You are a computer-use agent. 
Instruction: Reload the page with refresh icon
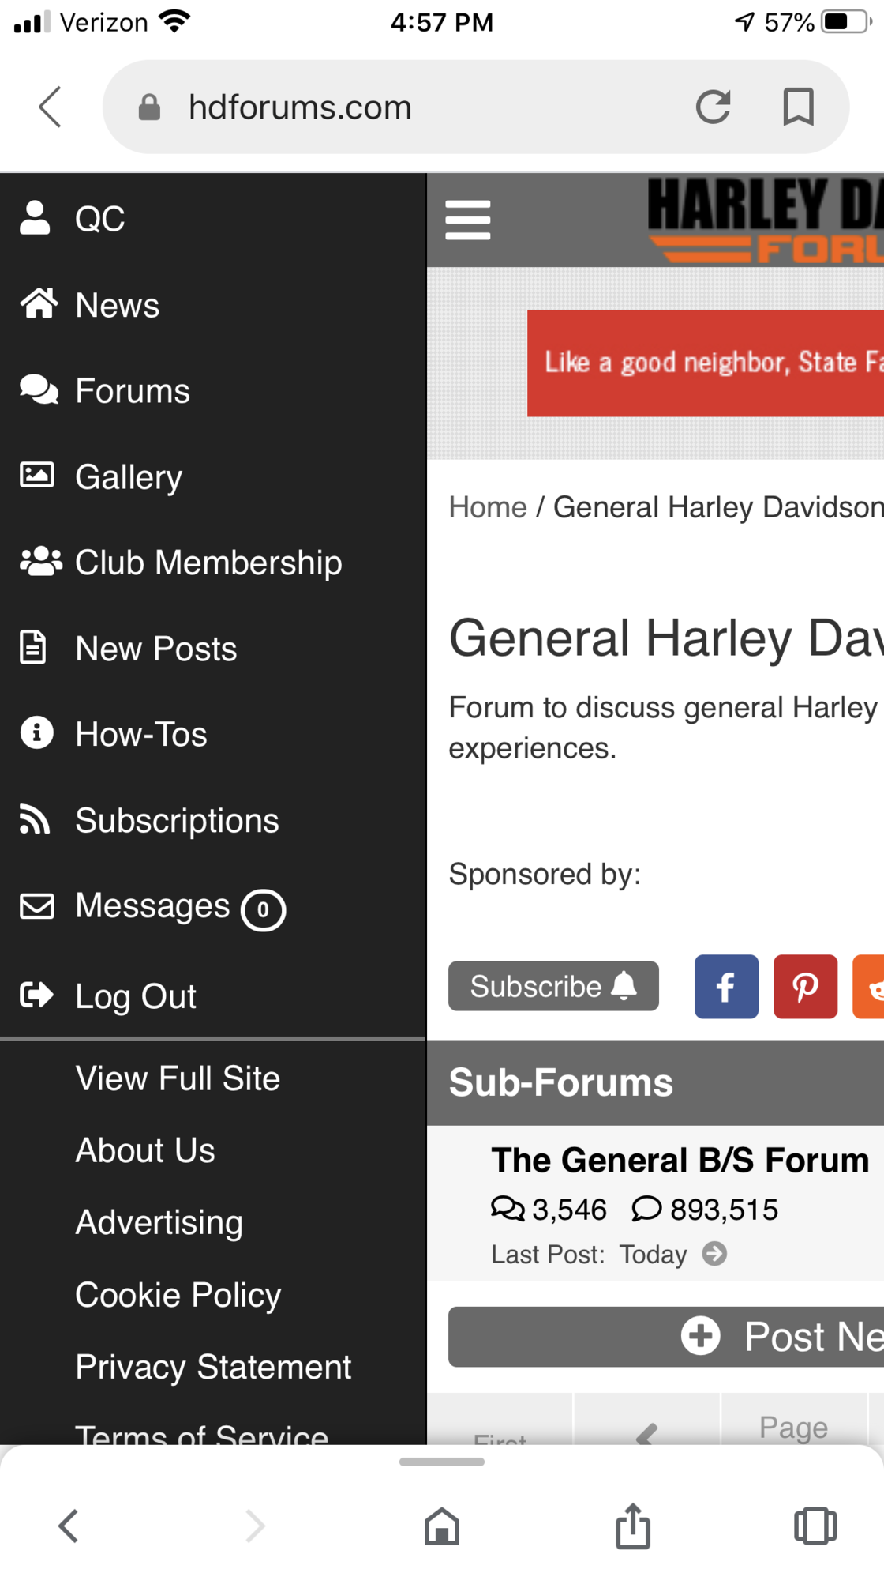(x=713, y=107)
